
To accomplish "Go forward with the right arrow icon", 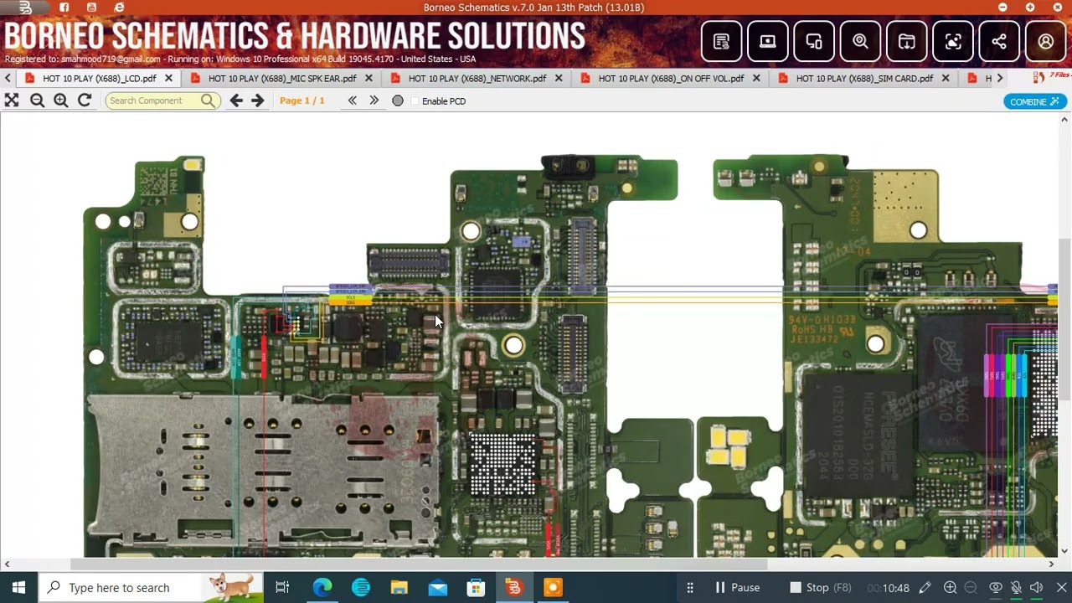I will coord(258,100).
